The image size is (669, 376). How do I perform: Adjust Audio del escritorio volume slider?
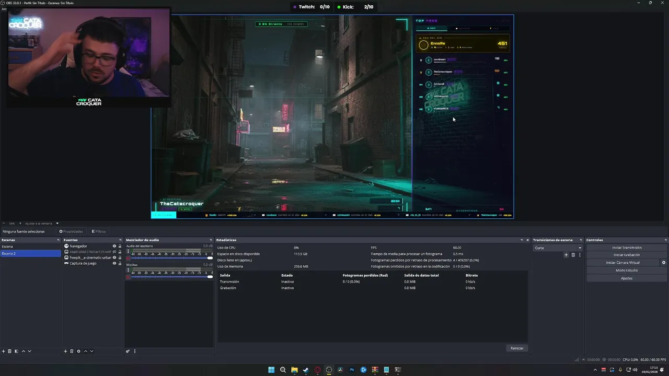tap(172, 258)
